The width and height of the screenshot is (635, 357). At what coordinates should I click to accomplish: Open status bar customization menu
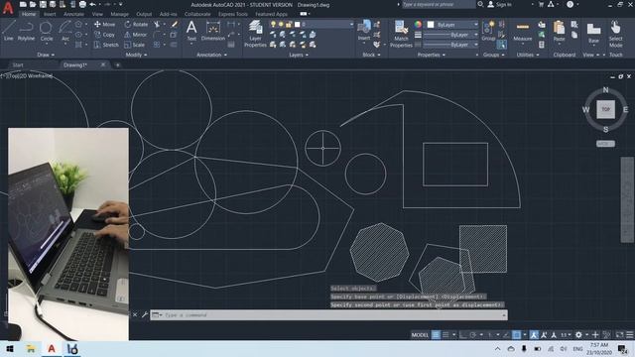click(629, 335)
